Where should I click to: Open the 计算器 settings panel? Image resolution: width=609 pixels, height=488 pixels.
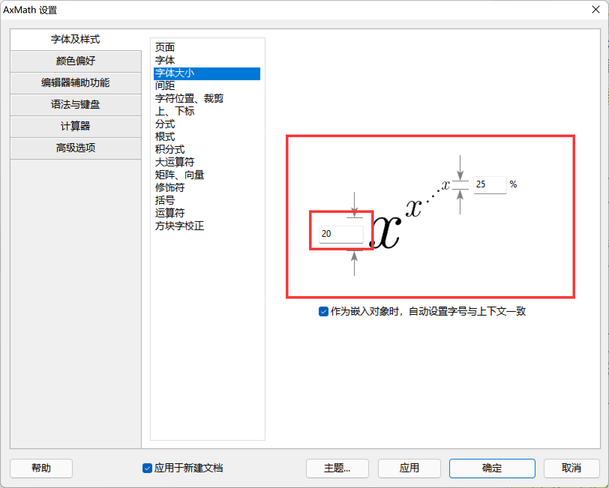point(76,127)
